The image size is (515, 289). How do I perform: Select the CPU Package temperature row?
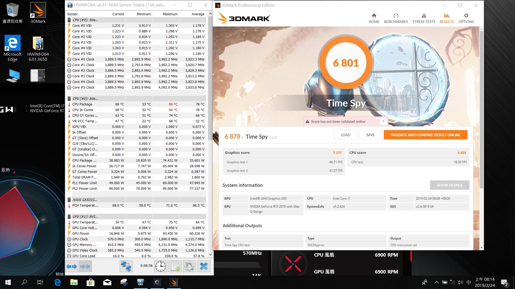[136, 104]
